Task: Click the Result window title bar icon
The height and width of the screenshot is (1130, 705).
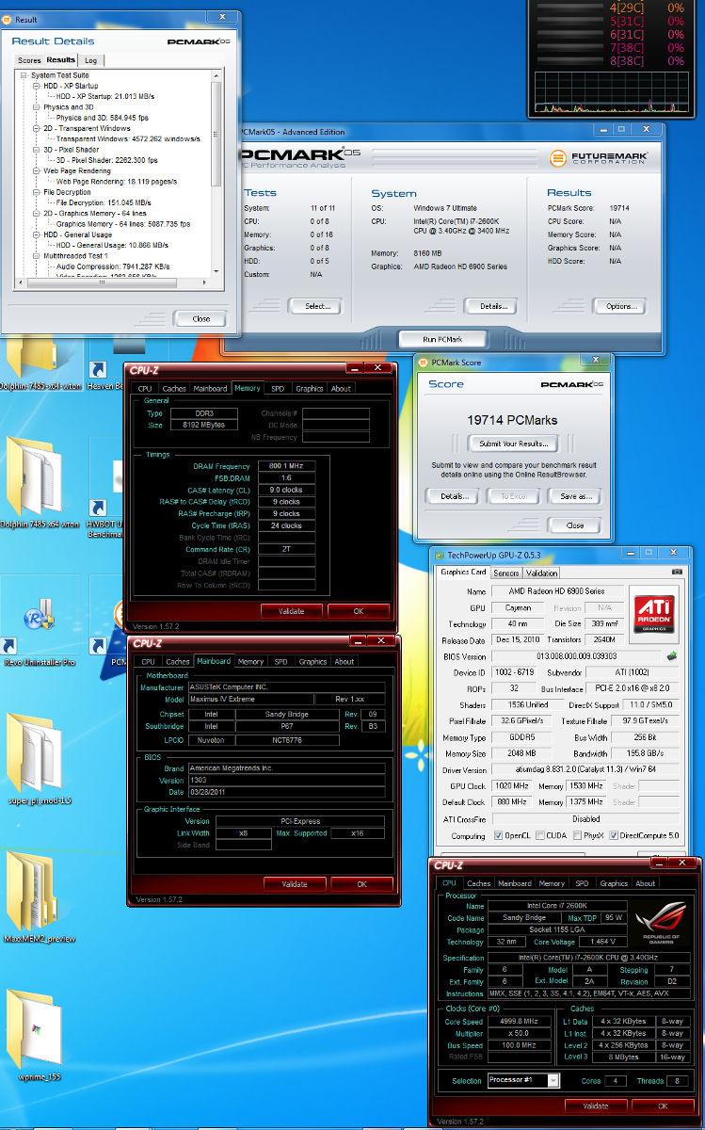Action: pos(8,19)
